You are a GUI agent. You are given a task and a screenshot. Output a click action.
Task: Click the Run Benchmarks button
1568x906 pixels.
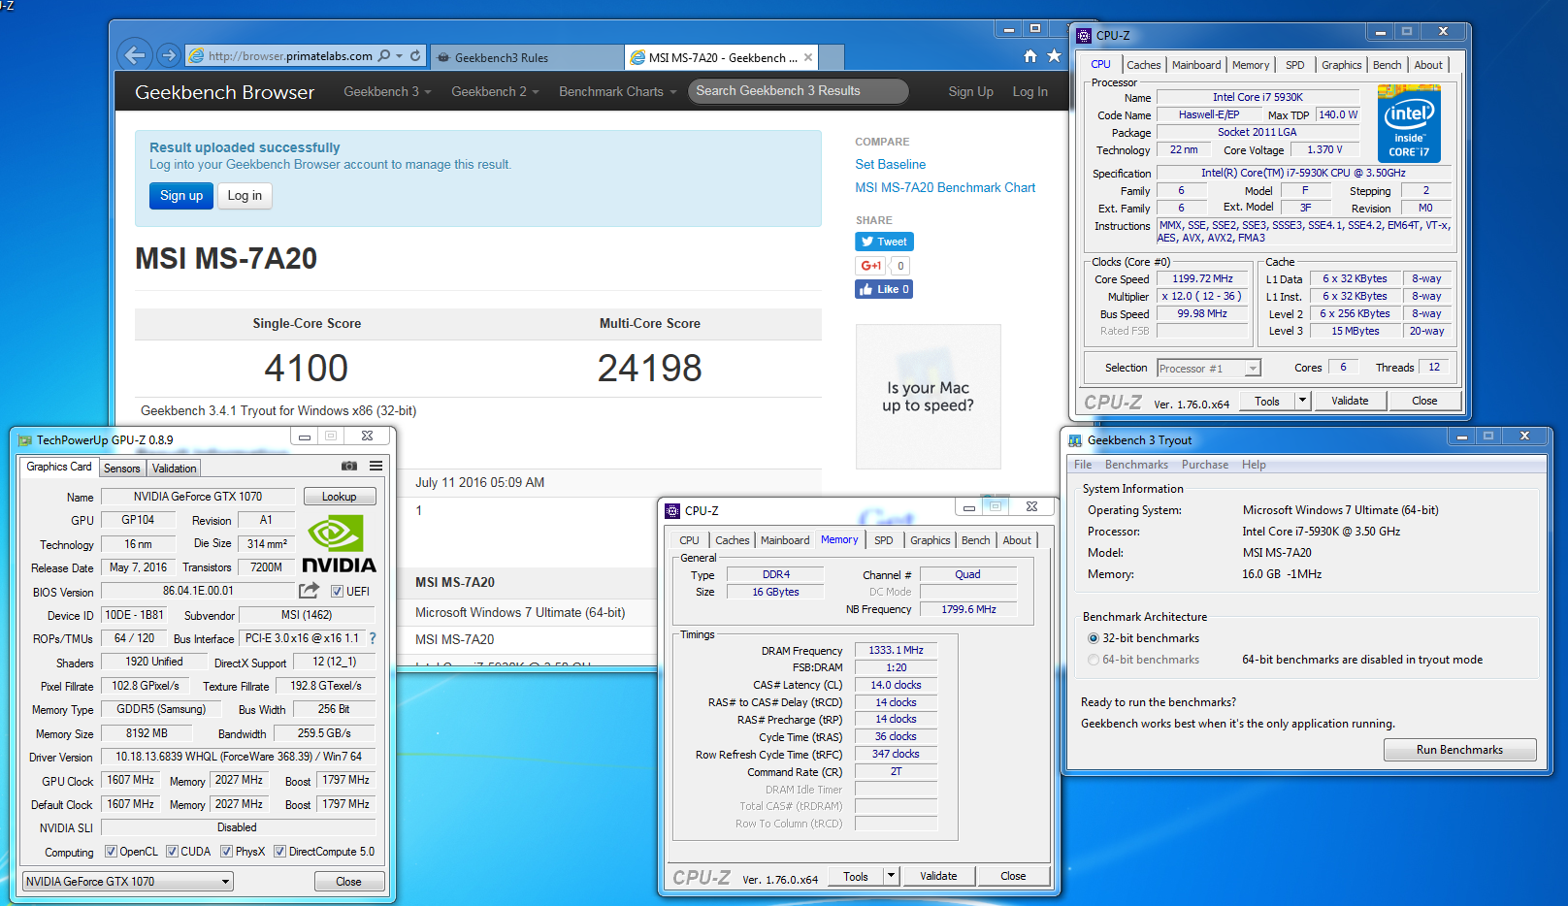[1459, 750]
